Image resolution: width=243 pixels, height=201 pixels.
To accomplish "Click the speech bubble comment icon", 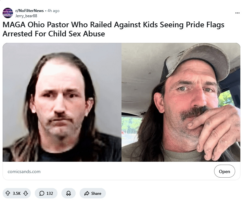I will [42, 193].
